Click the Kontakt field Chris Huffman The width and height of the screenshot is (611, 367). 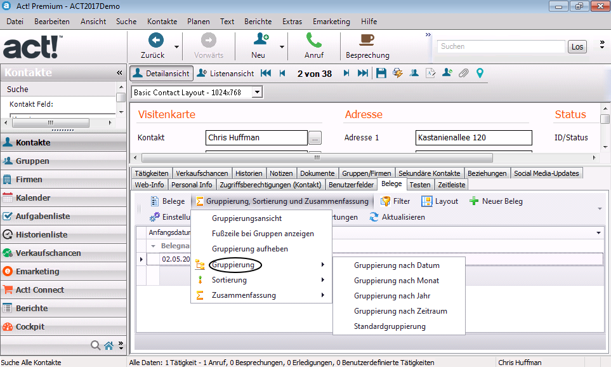click(x=256, y=138)
